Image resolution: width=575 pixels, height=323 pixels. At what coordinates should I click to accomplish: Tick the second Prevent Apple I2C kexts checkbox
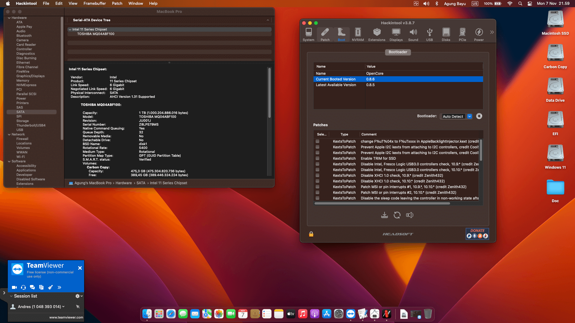point(317,153)
